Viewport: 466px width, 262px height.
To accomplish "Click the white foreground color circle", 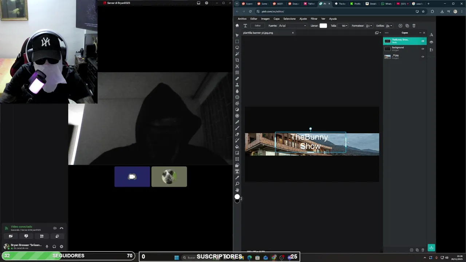I will pos(237,196).
